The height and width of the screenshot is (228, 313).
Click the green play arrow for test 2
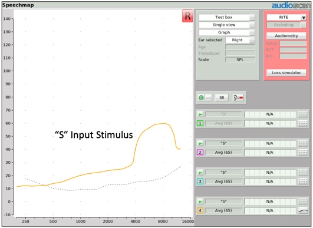200,143
